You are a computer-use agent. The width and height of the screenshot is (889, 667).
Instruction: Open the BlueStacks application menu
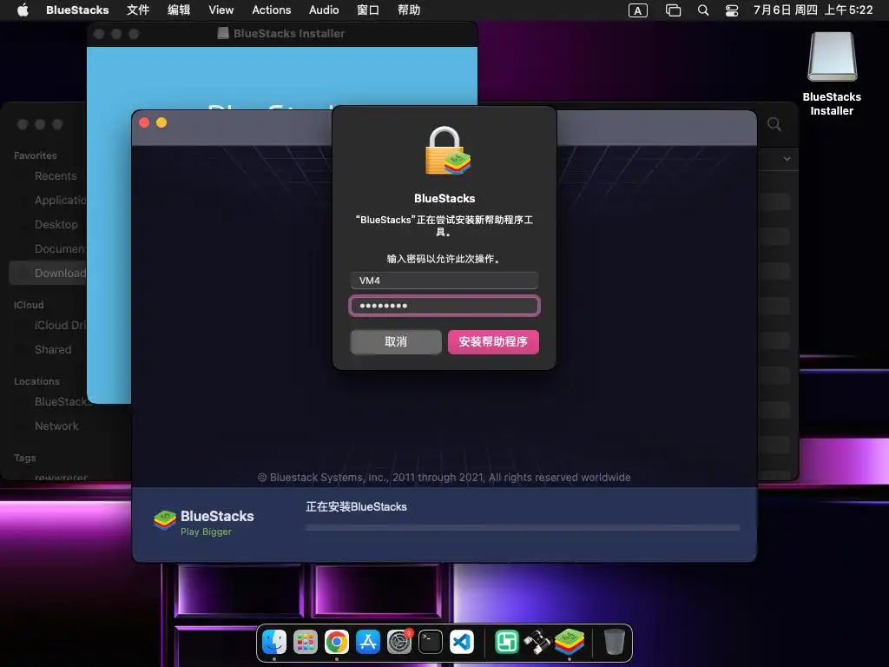[77, 10]
